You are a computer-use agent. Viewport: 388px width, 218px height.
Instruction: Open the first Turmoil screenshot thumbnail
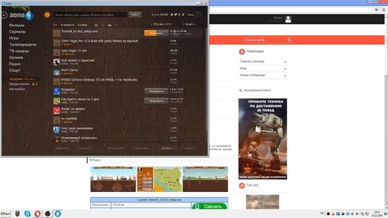[113, 179]
